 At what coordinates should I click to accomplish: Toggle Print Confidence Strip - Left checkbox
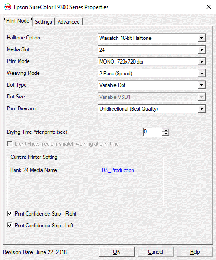tap(10, 225)
